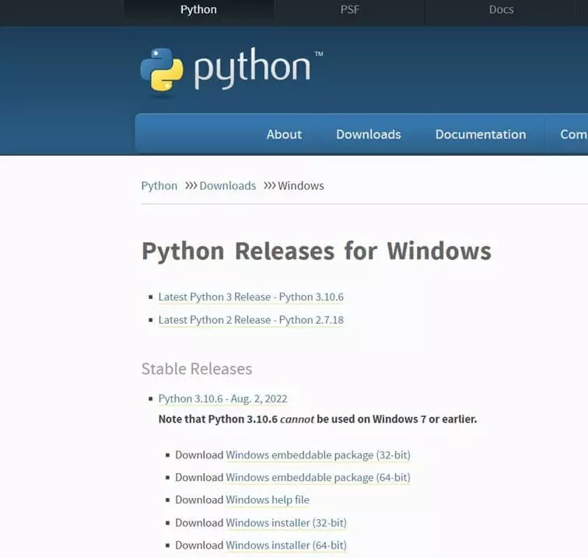Open the Documentation navigation menu
Image resolution: width=588 pixels, height=558 pixels.
(x=481, y=135)
